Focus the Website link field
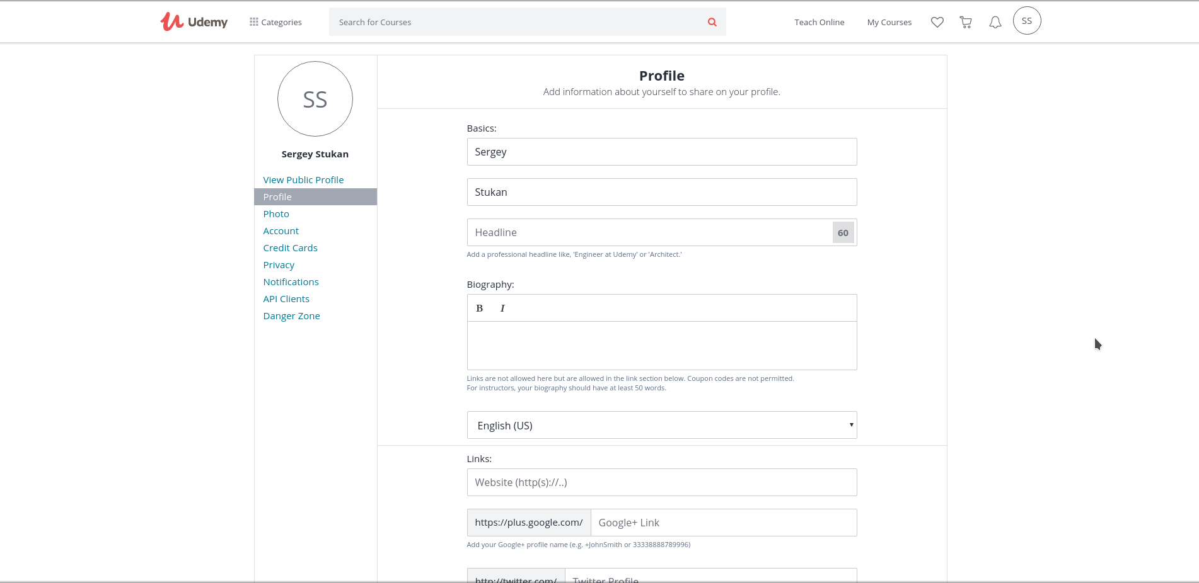This screenshot has width=1199, height=583. click(x=661, y=482)
